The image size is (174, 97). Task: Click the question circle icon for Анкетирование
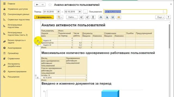click(x=4, y=48)
